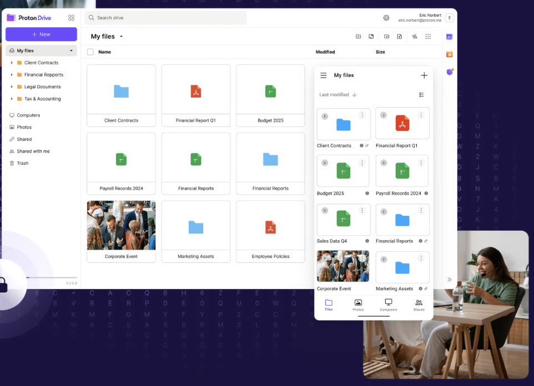The height and width of the screenshot is (386, 534).
Task: Open Last modified sort dropdown
Action: [x=337, y=95]
